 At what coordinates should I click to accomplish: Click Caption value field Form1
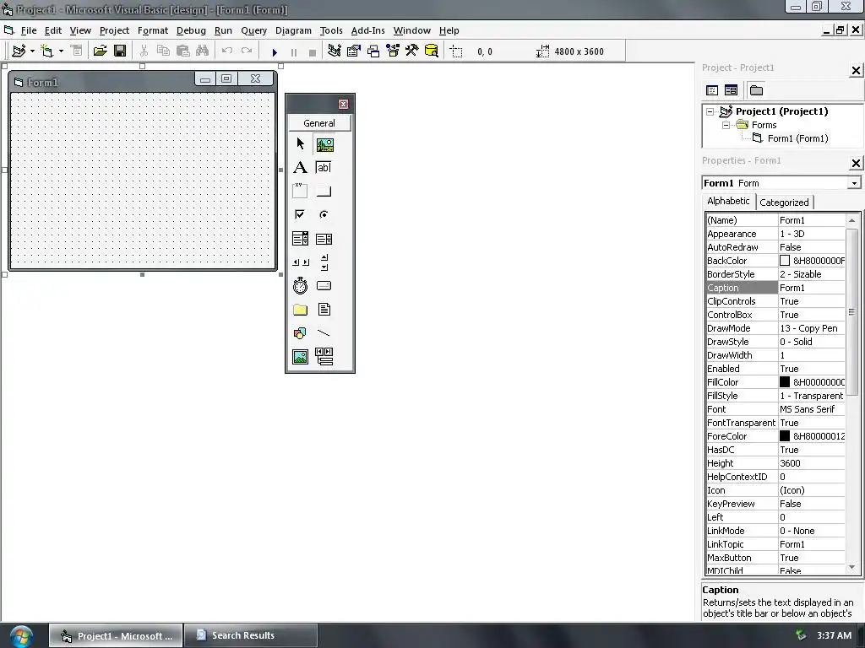pos(812,288)
